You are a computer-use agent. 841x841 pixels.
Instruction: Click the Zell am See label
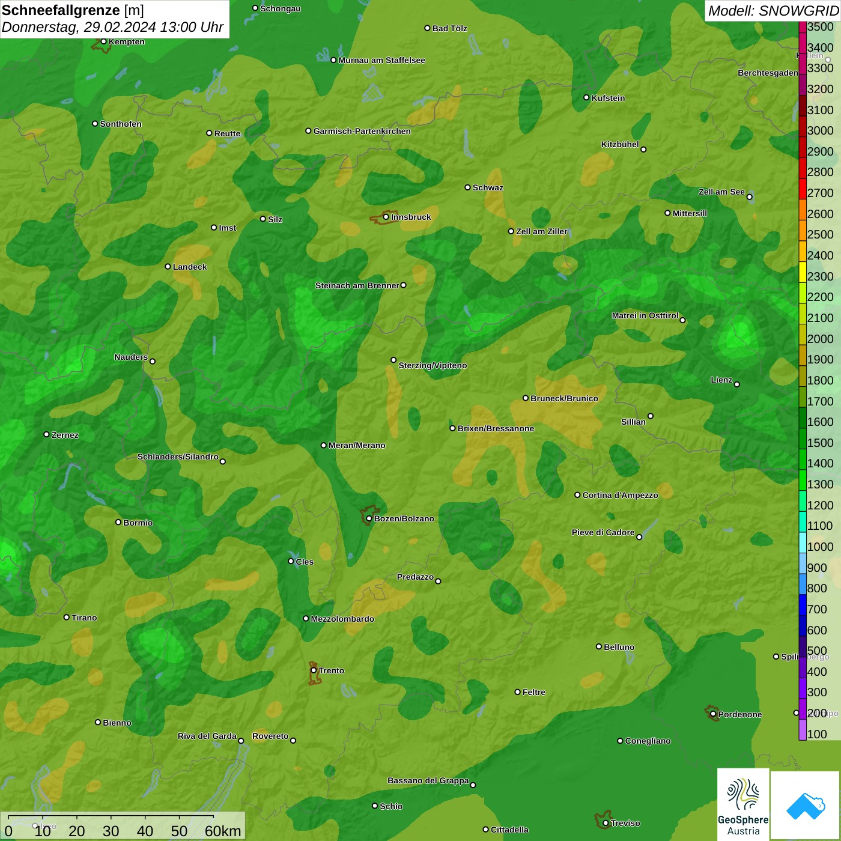tap(721, 192)
